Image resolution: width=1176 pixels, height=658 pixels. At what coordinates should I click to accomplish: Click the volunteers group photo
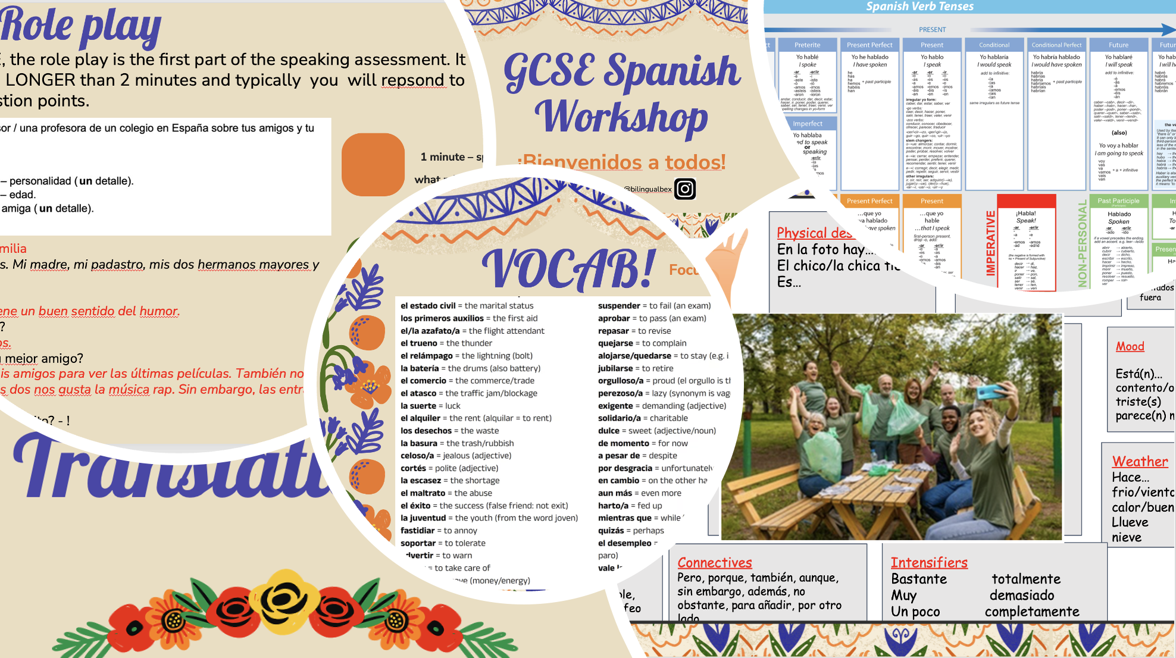892,427
